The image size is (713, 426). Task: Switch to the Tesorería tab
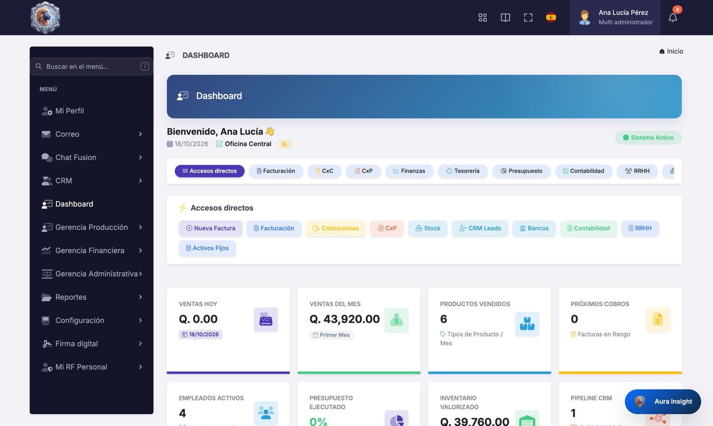click(x=462, y=171)
